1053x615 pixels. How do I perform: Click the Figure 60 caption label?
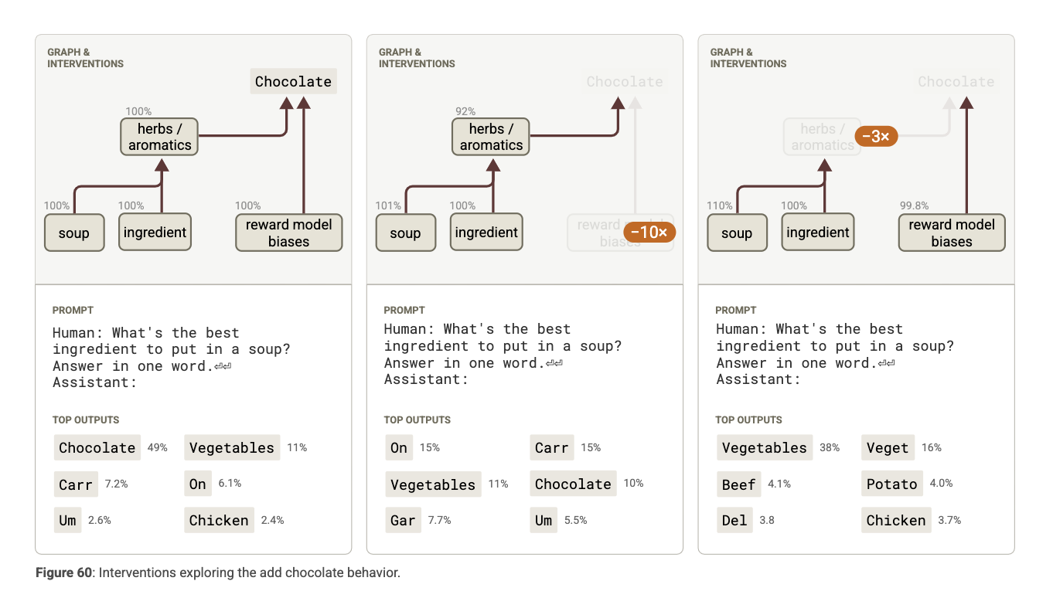point(64,573)
